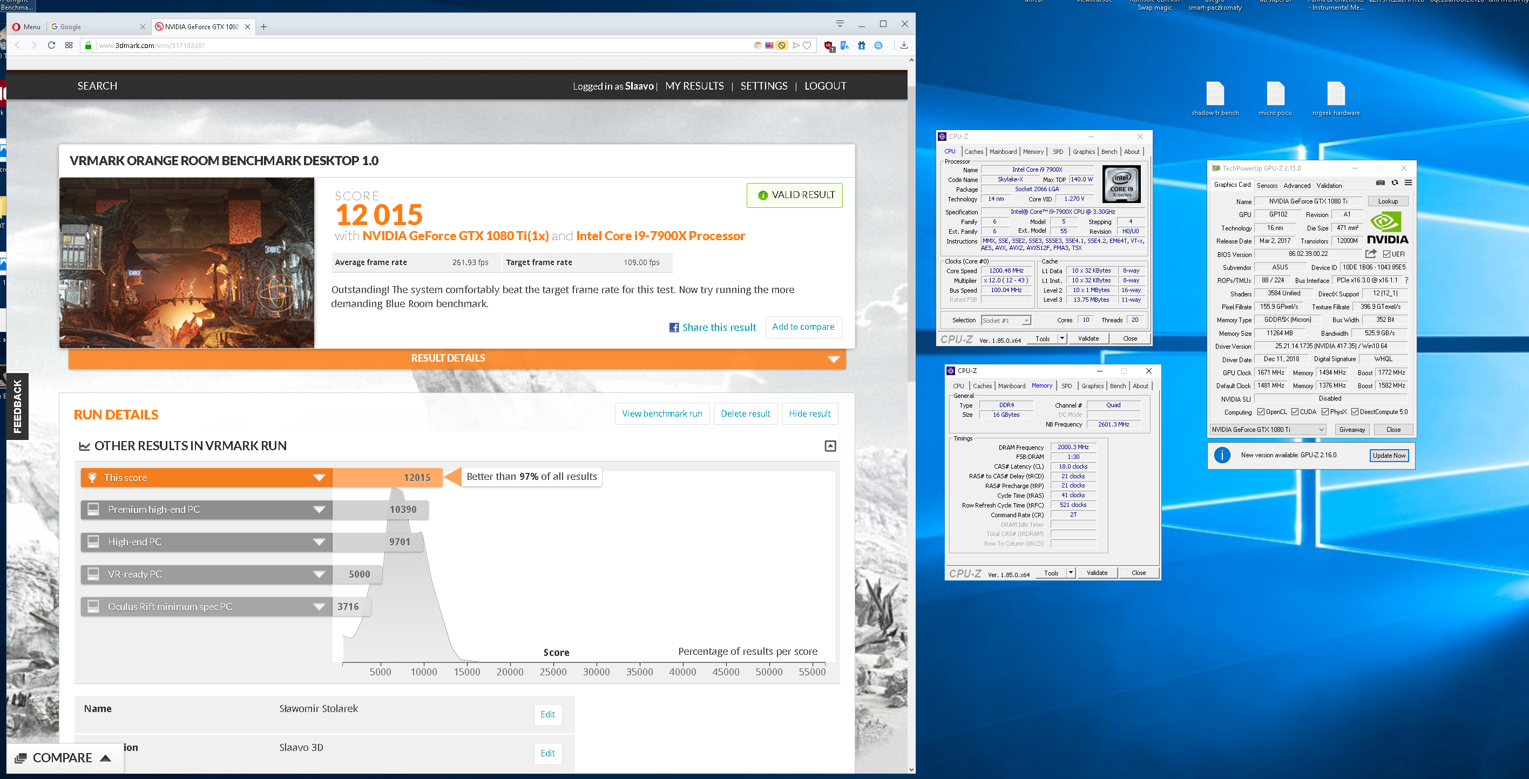The width and height of the screenshot is (1529, 779).
Task: Go back in browser history
Action: coord(17,45)
